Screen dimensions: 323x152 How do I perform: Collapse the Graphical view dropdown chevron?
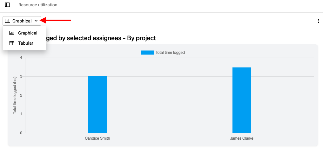[x=36, y=21]
